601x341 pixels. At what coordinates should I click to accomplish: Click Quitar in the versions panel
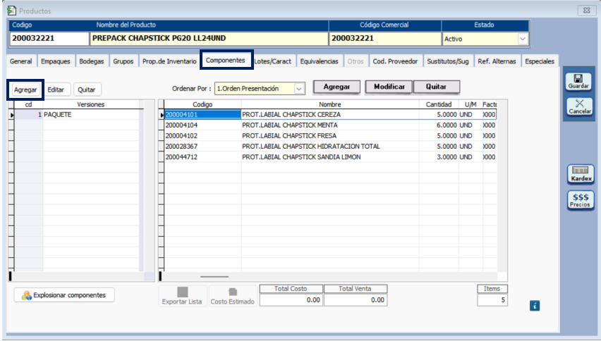coord(86,89)
